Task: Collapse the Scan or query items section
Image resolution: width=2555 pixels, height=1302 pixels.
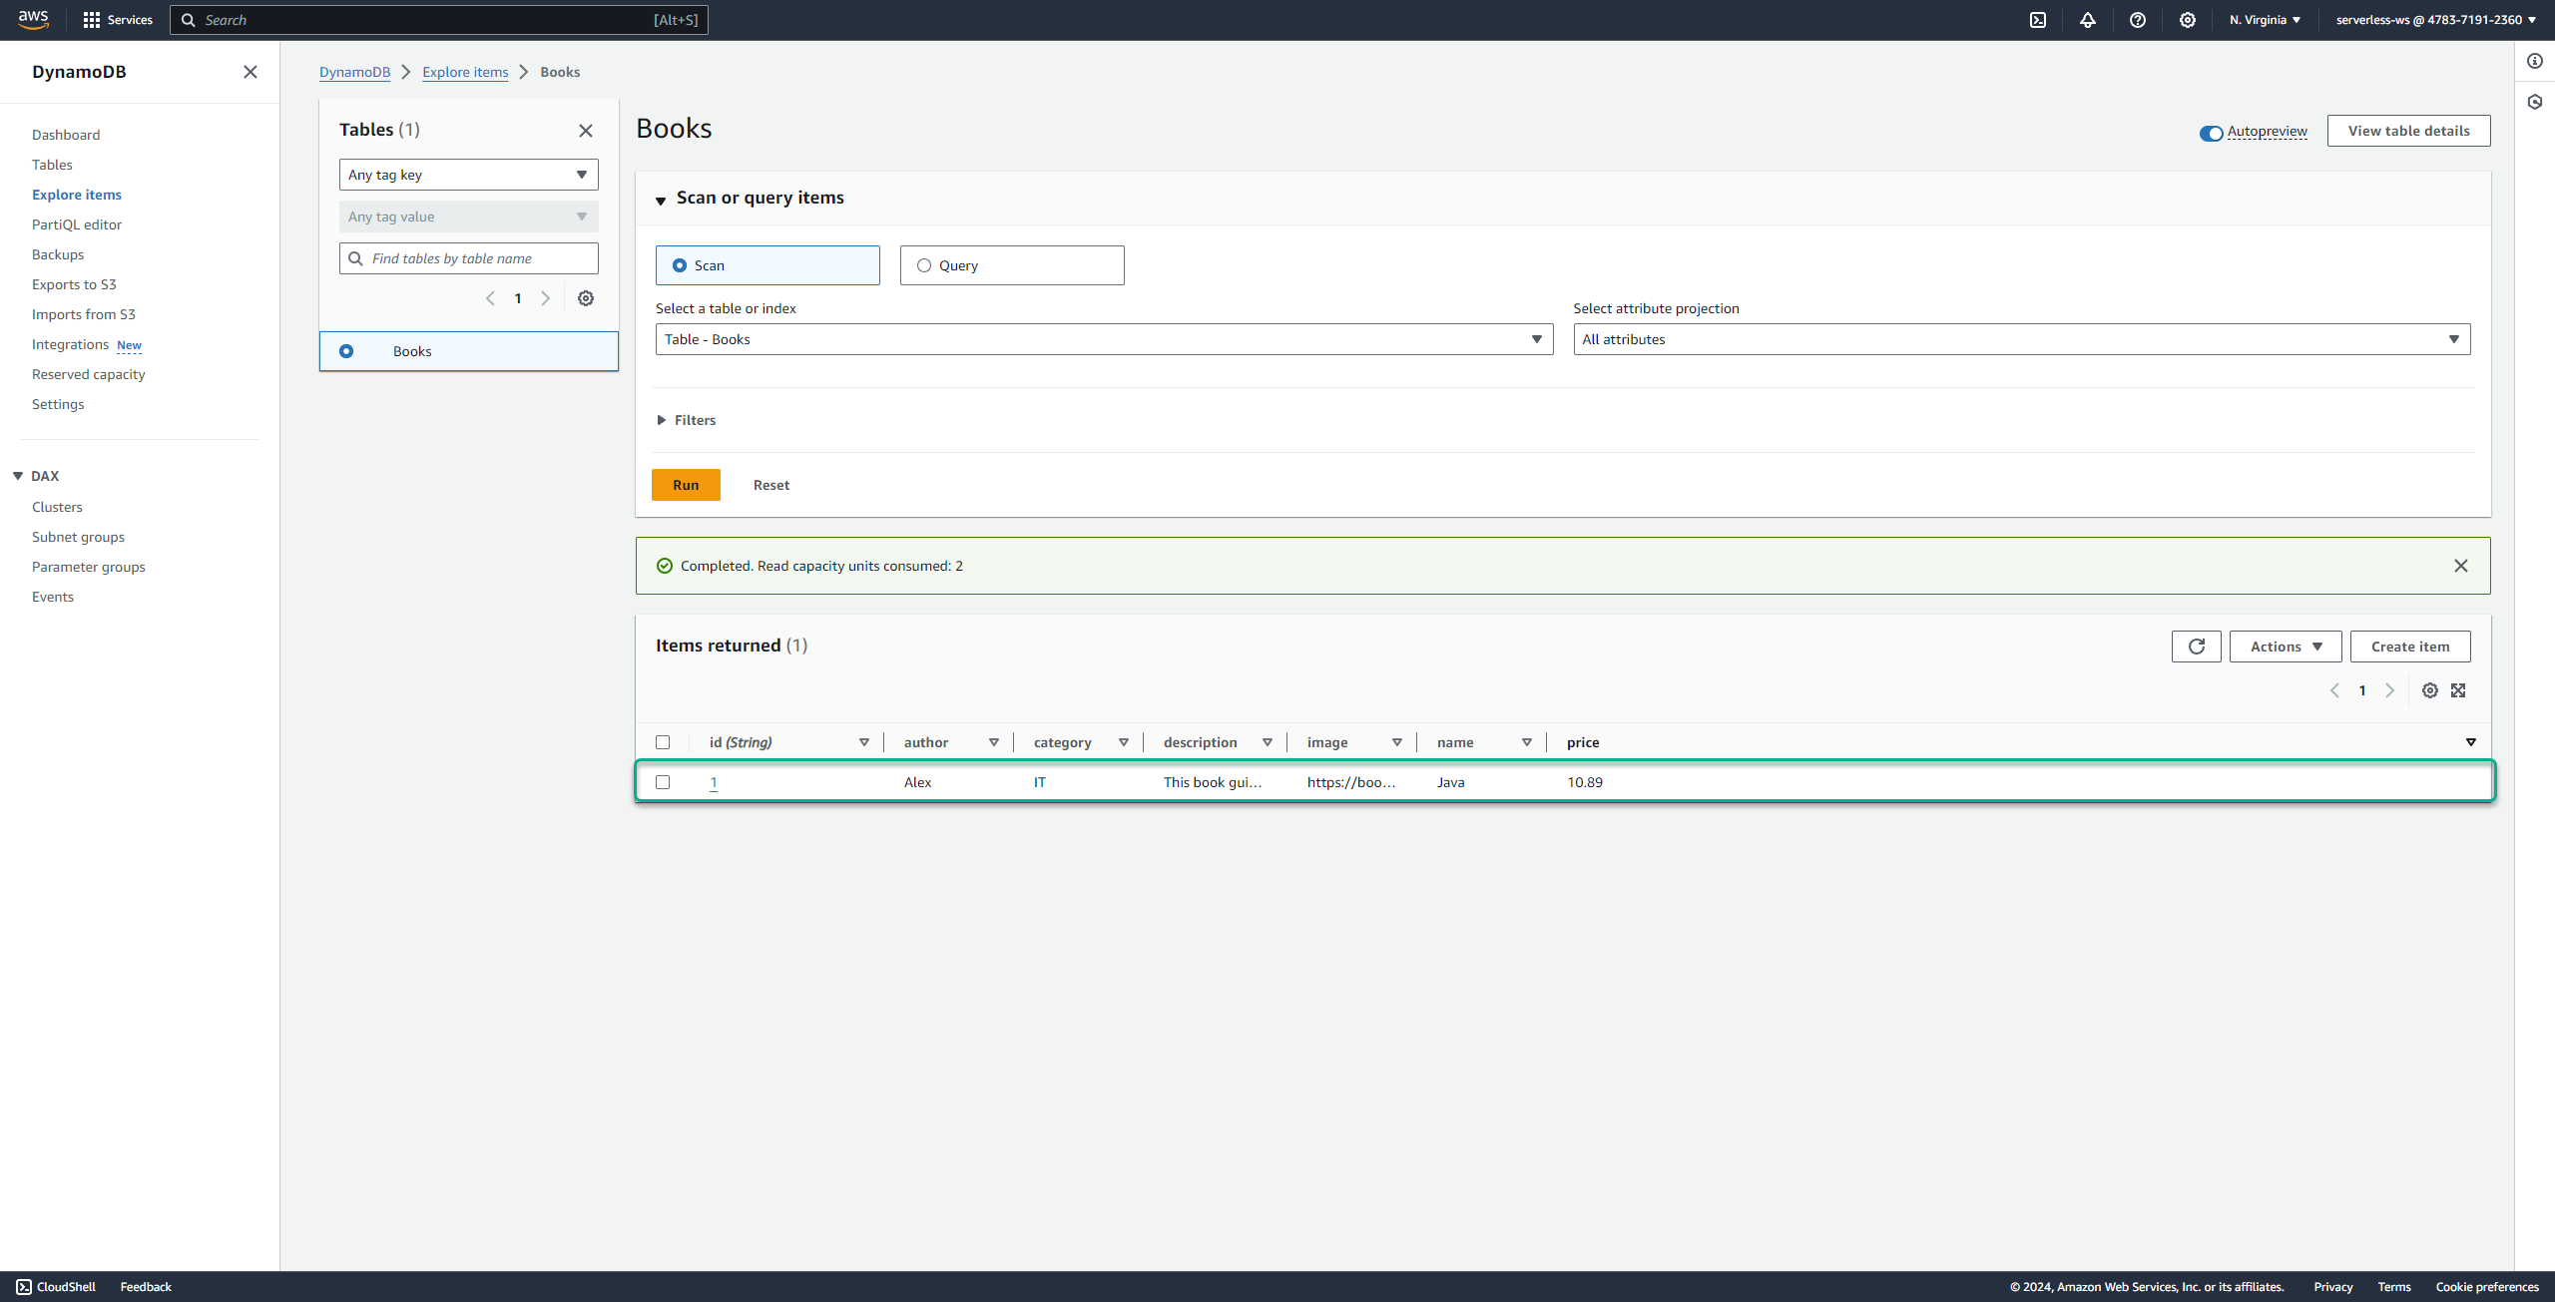Action: 661,200
